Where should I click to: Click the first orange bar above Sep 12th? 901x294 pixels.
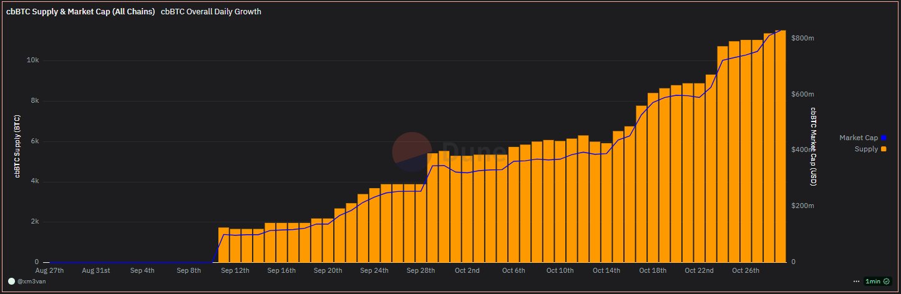[223, 245]
